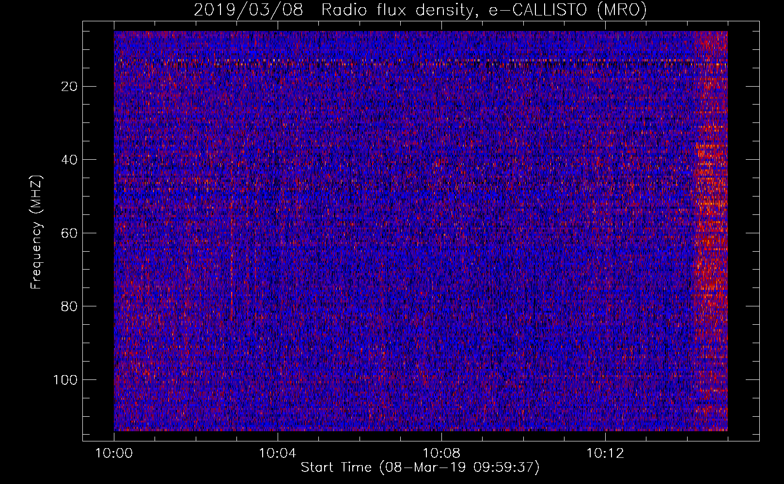Click the '10:08' time tick label
The width and height of the screenshot is (784, 484).
441,454
